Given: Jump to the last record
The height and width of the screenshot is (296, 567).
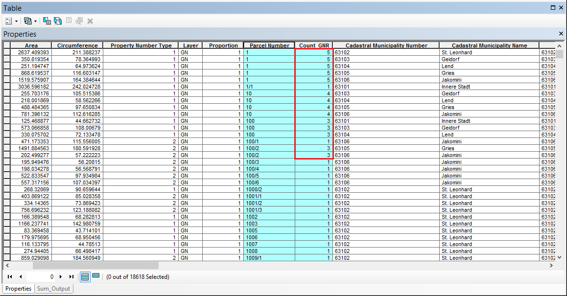Looking at the screenshot, I should coord(71,276).
